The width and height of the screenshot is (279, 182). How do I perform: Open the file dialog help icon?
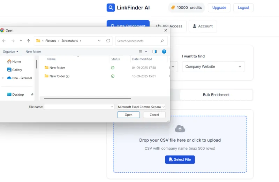(x=164, y=52)
